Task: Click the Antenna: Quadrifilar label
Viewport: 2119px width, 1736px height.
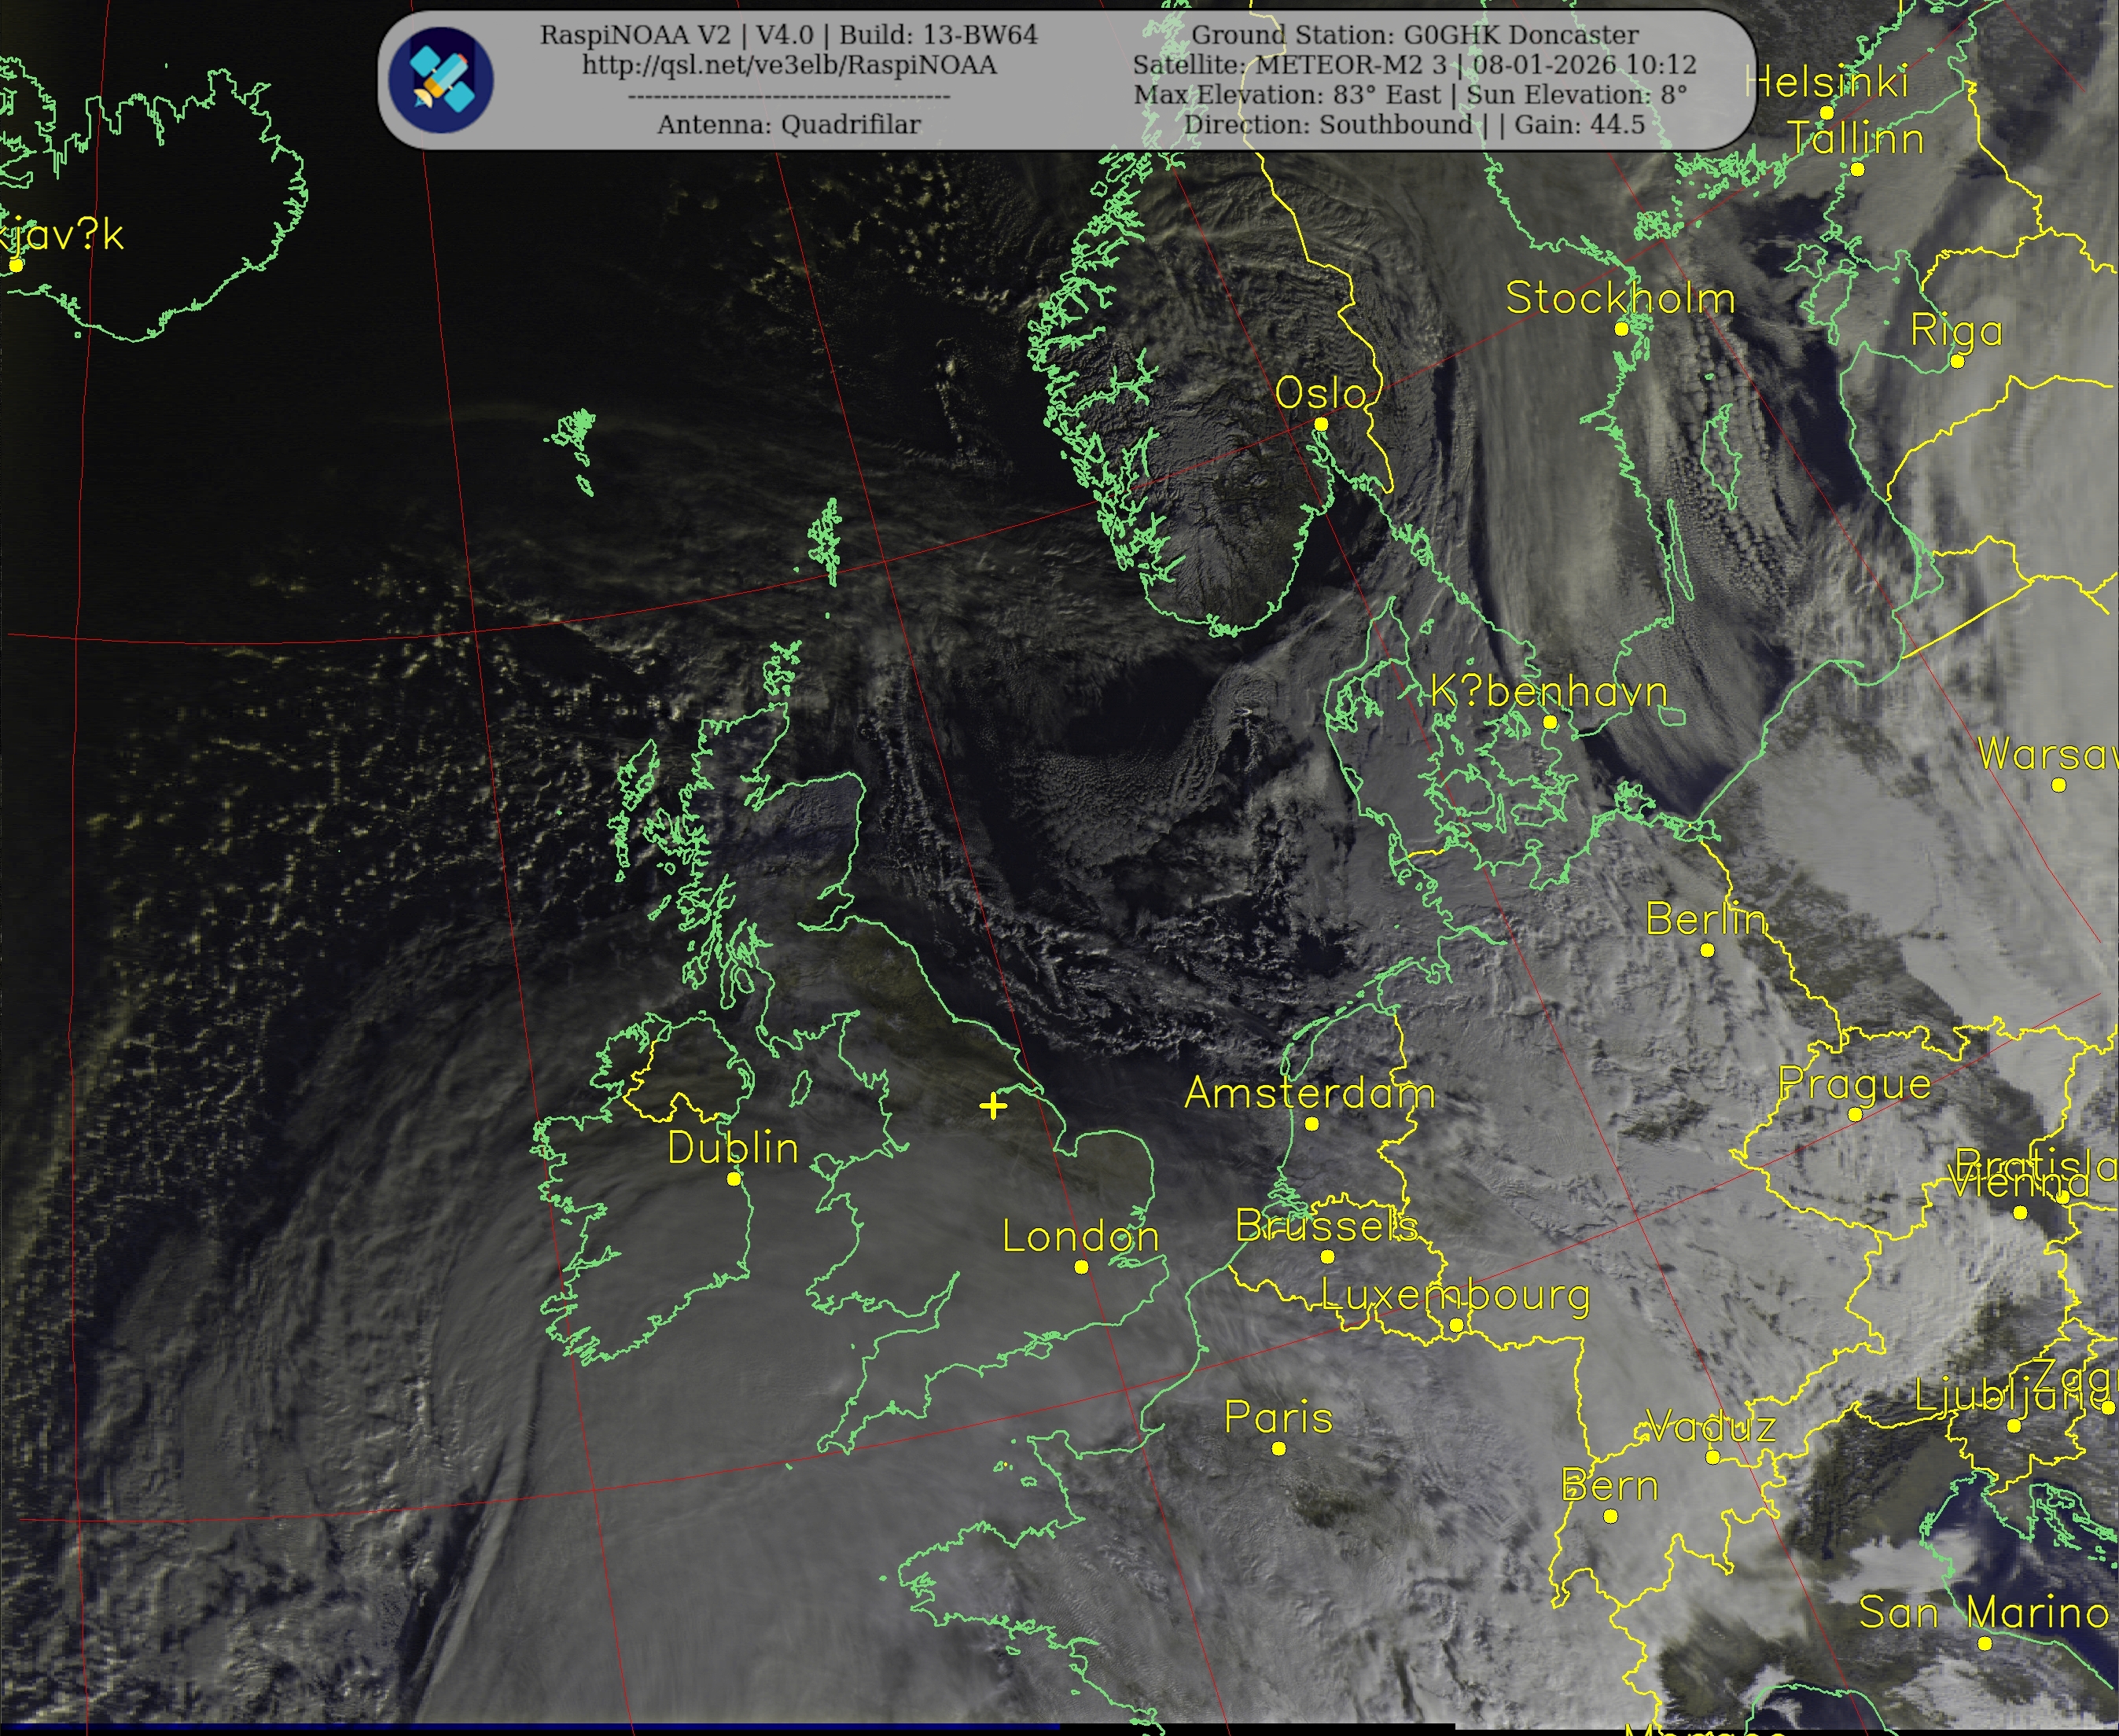Action: pos(789,125)
